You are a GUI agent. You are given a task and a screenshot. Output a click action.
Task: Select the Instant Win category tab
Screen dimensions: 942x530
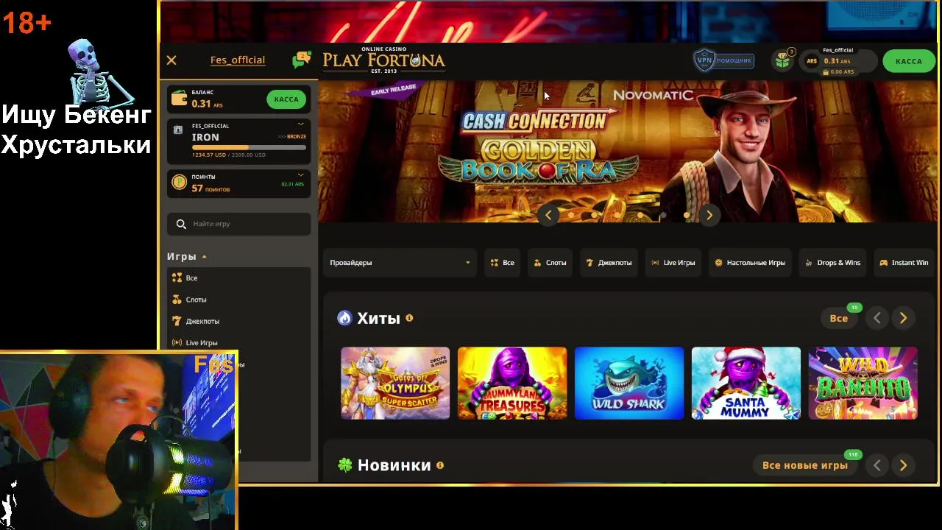(x=904, y=263)
